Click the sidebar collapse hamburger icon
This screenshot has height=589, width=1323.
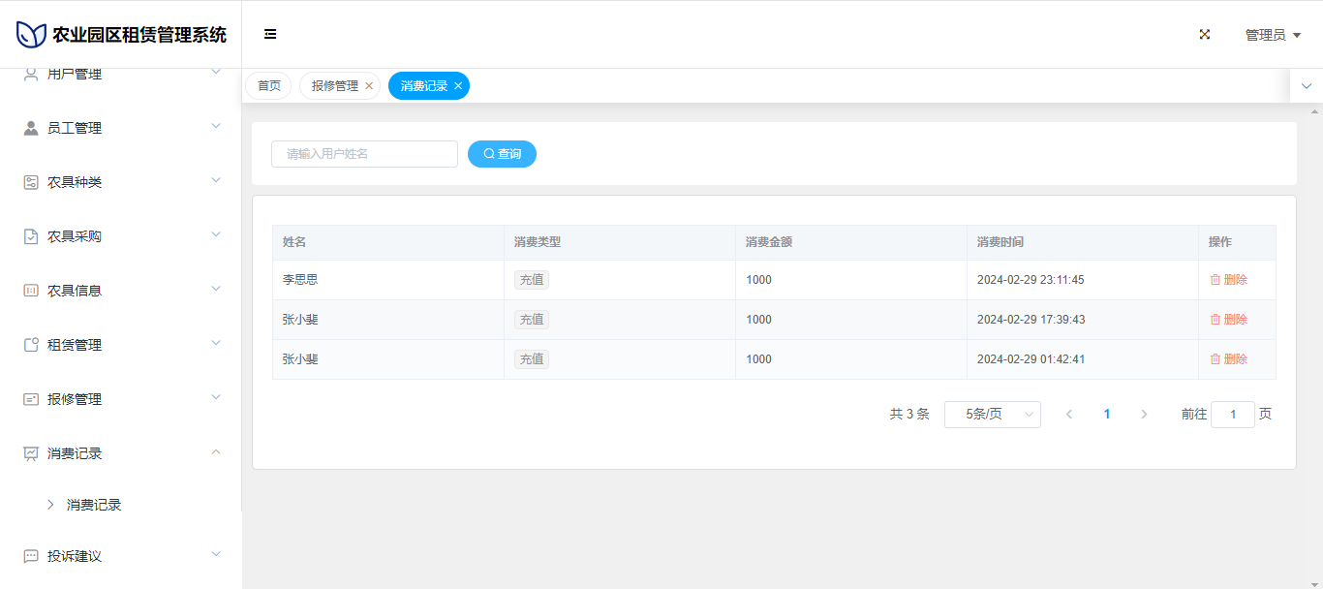point(270,34)
